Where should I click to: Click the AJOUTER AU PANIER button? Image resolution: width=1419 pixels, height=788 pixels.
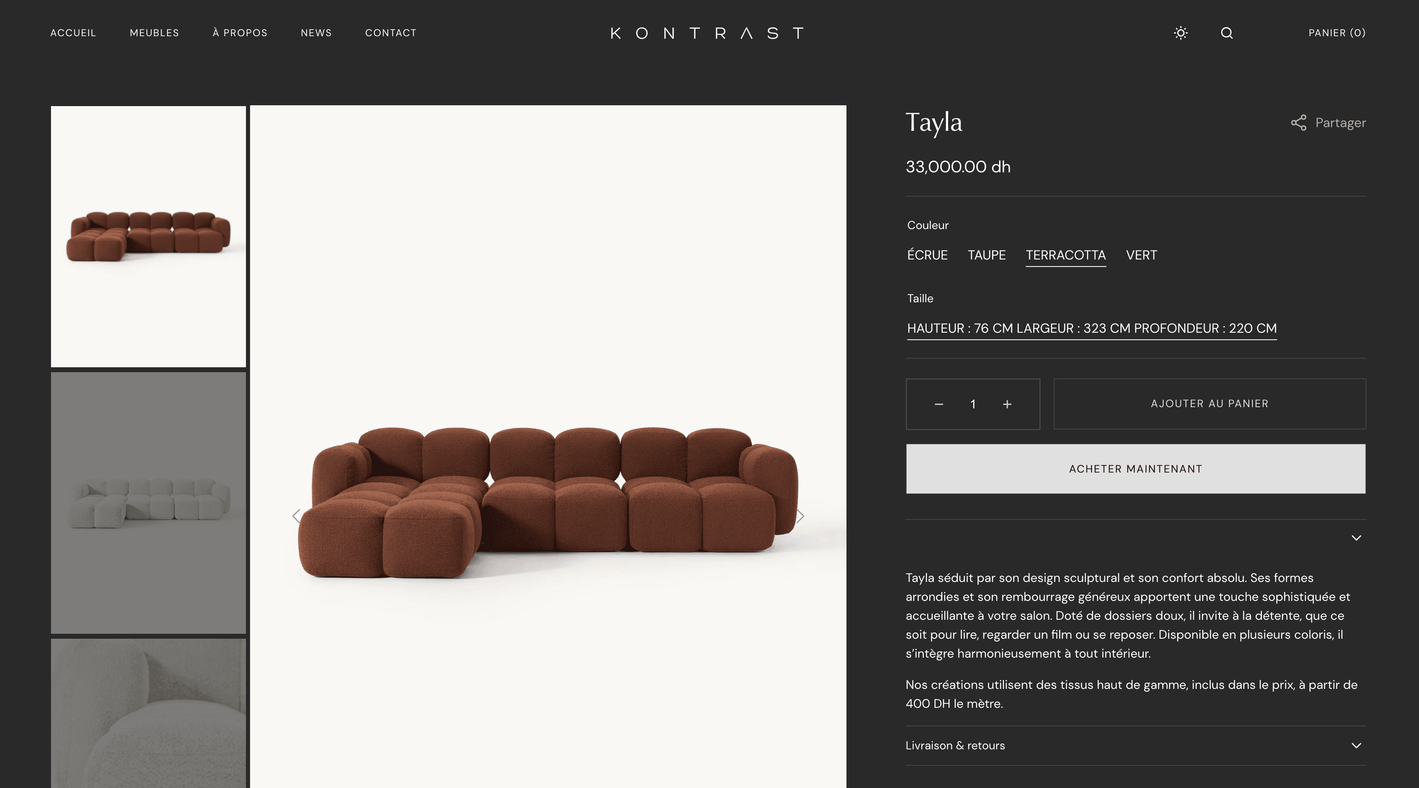coord(1210,403)
